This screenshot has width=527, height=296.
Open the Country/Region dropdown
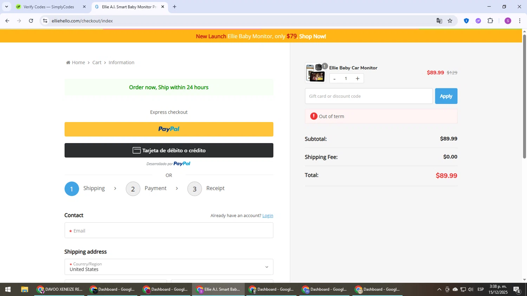pos(169,267)
